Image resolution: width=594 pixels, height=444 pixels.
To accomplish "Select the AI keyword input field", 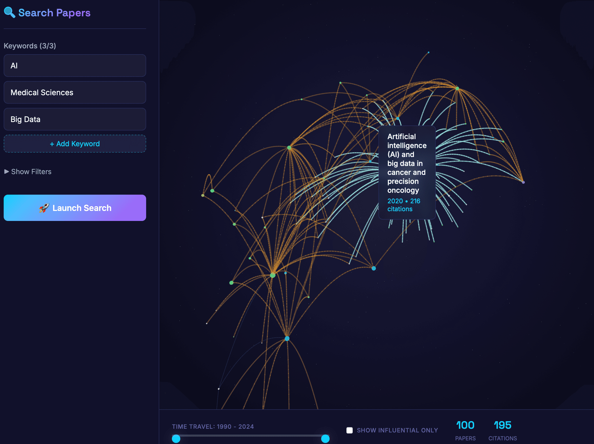I will coord(75,65).
